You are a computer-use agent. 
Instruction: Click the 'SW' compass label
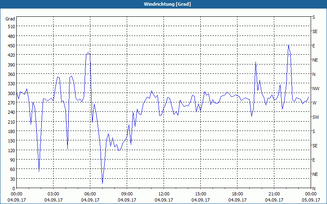point(316,117)
